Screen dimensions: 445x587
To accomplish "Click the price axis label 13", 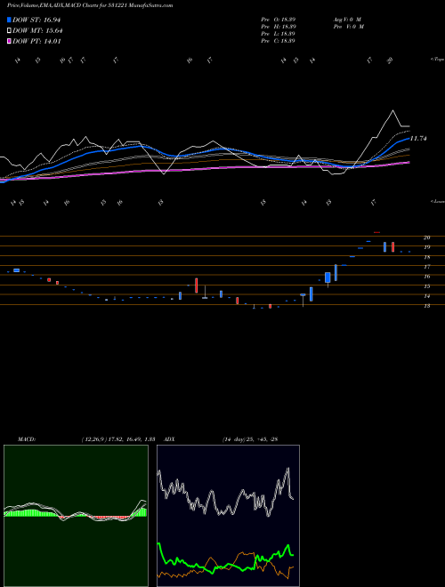I will 426,305.
